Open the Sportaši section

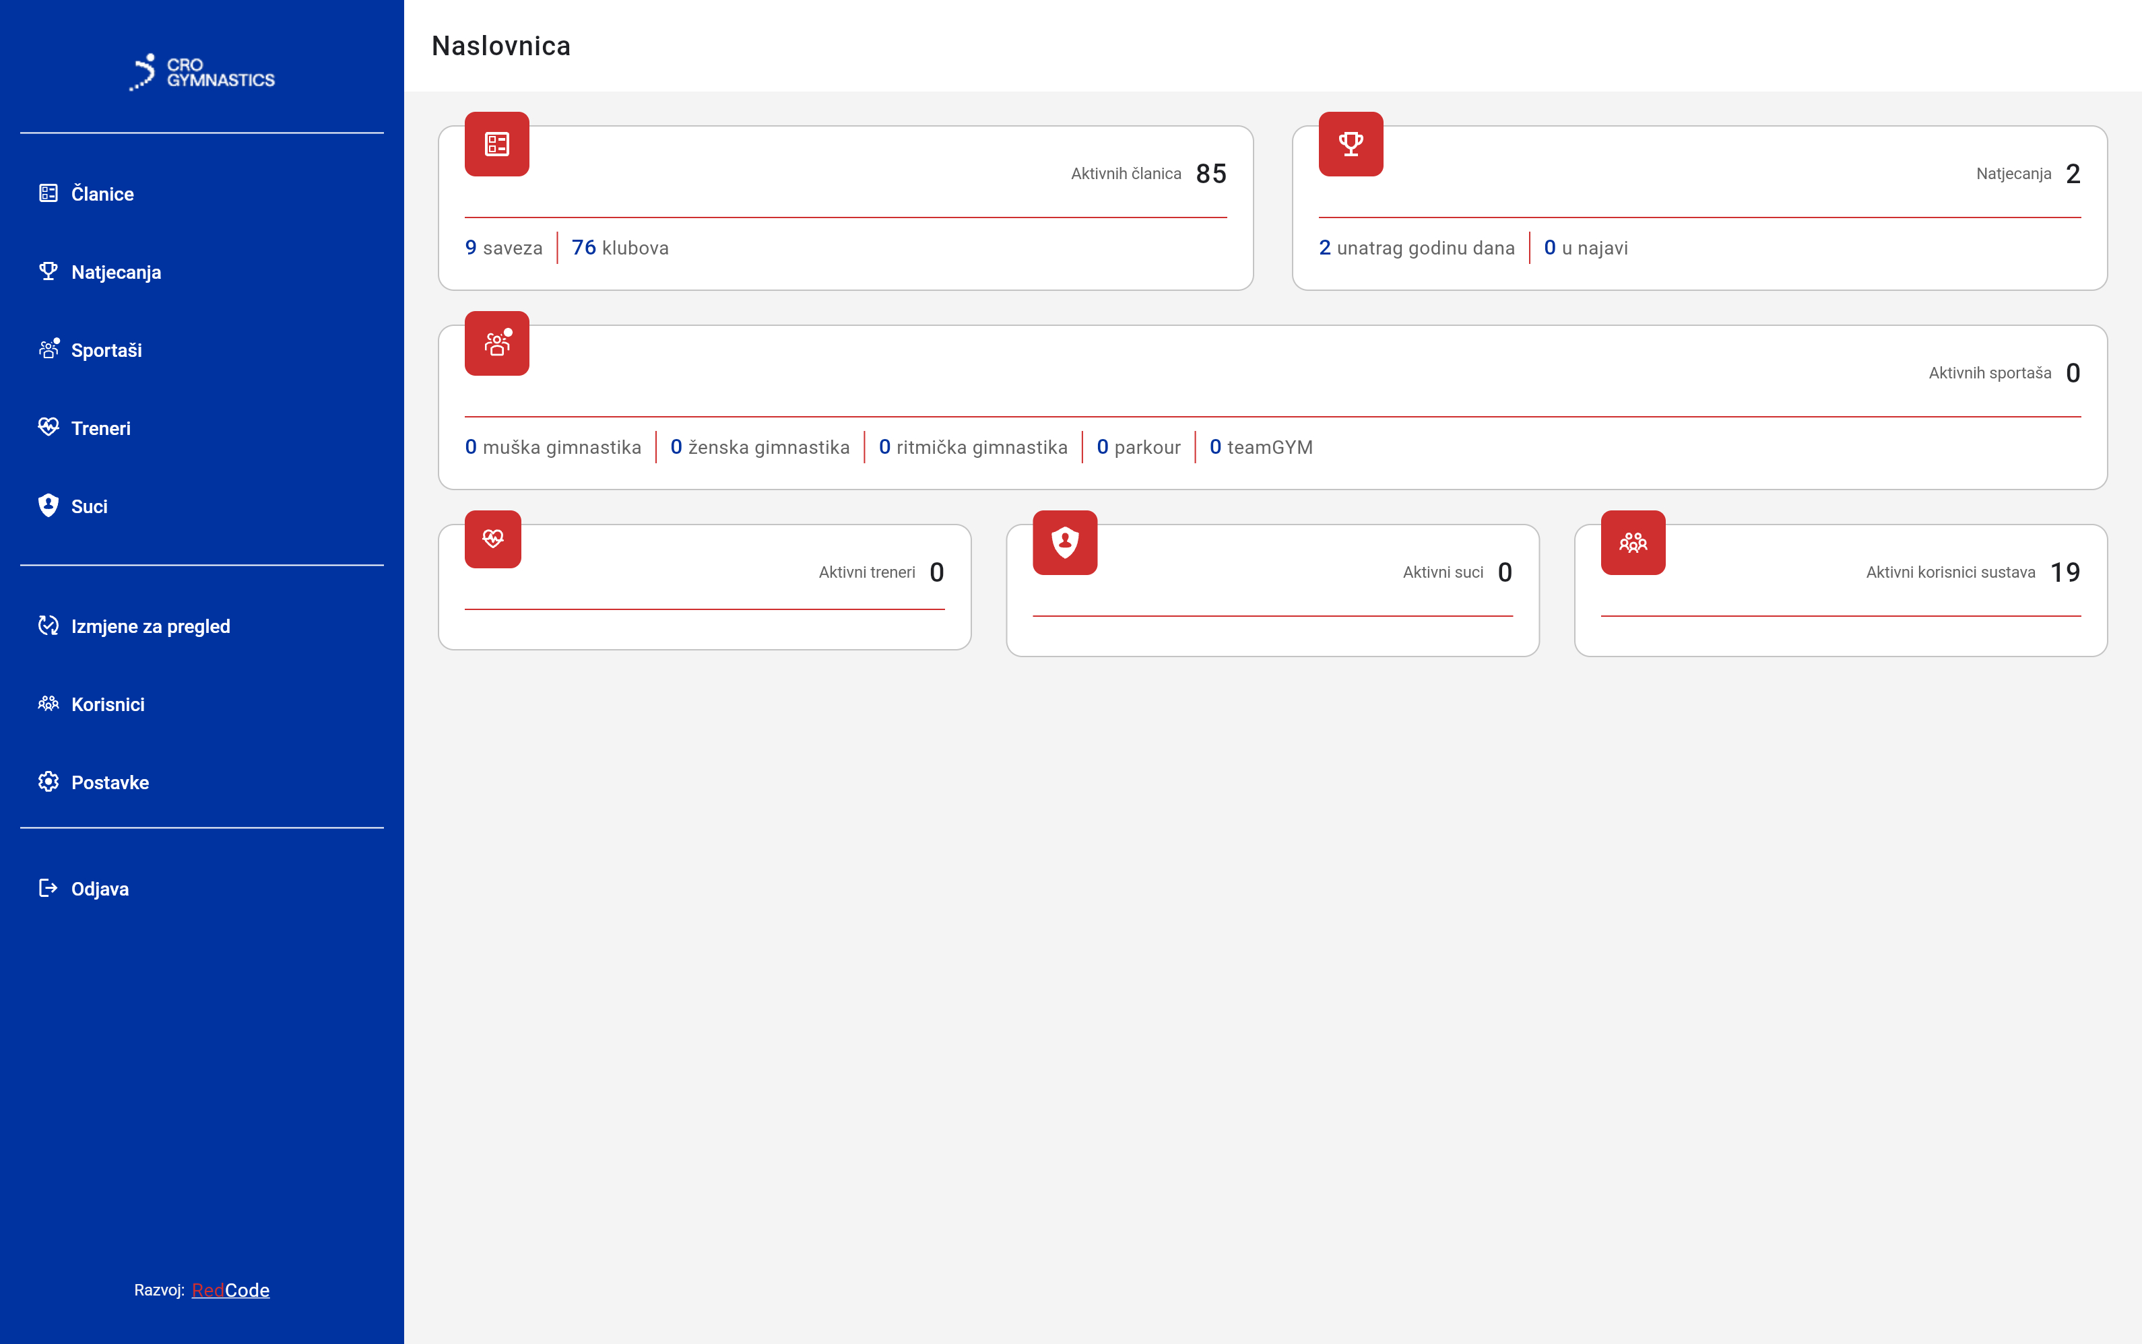pyautogui.click(x=106, y=350)
